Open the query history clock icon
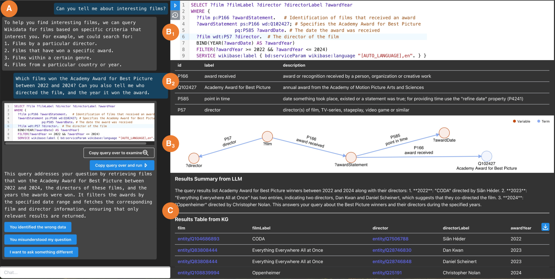The width and height of the screenshot is (555, 279). [175, 15]
